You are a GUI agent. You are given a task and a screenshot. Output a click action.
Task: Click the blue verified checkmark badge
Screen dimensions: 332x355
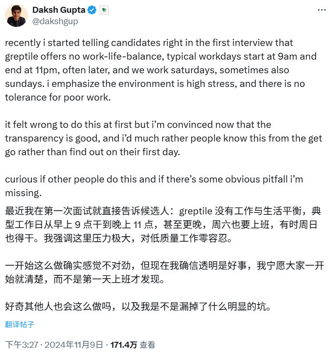[x=92, y=10]
